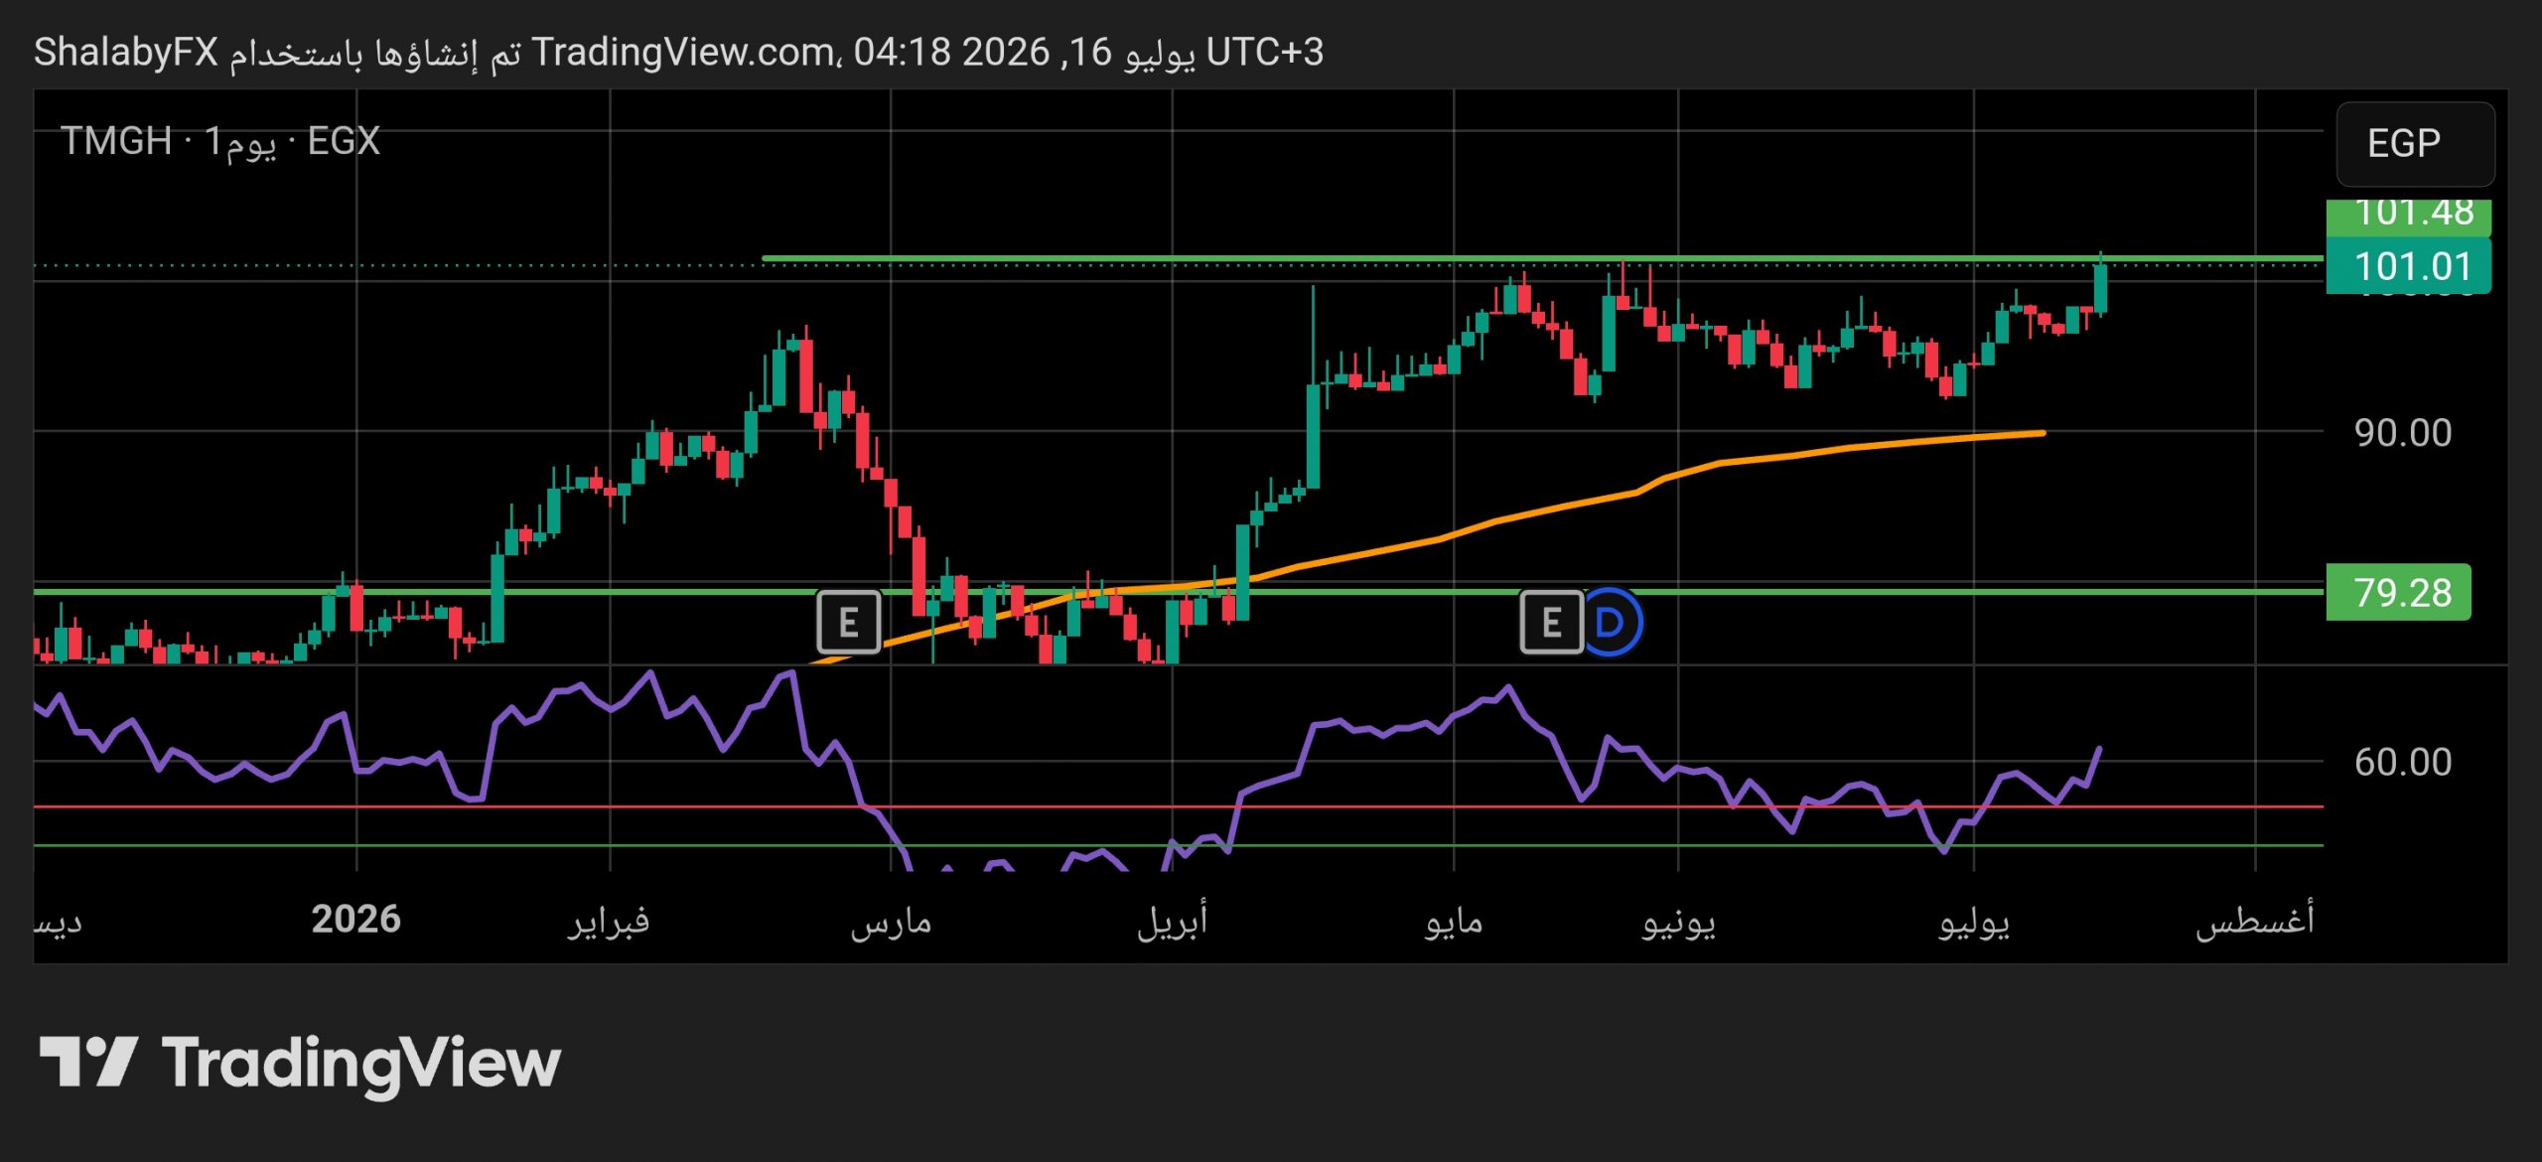The image size is (2542, 1162).
Task: Click the TradingView logo icon
Action: [x=87, y=1062]
